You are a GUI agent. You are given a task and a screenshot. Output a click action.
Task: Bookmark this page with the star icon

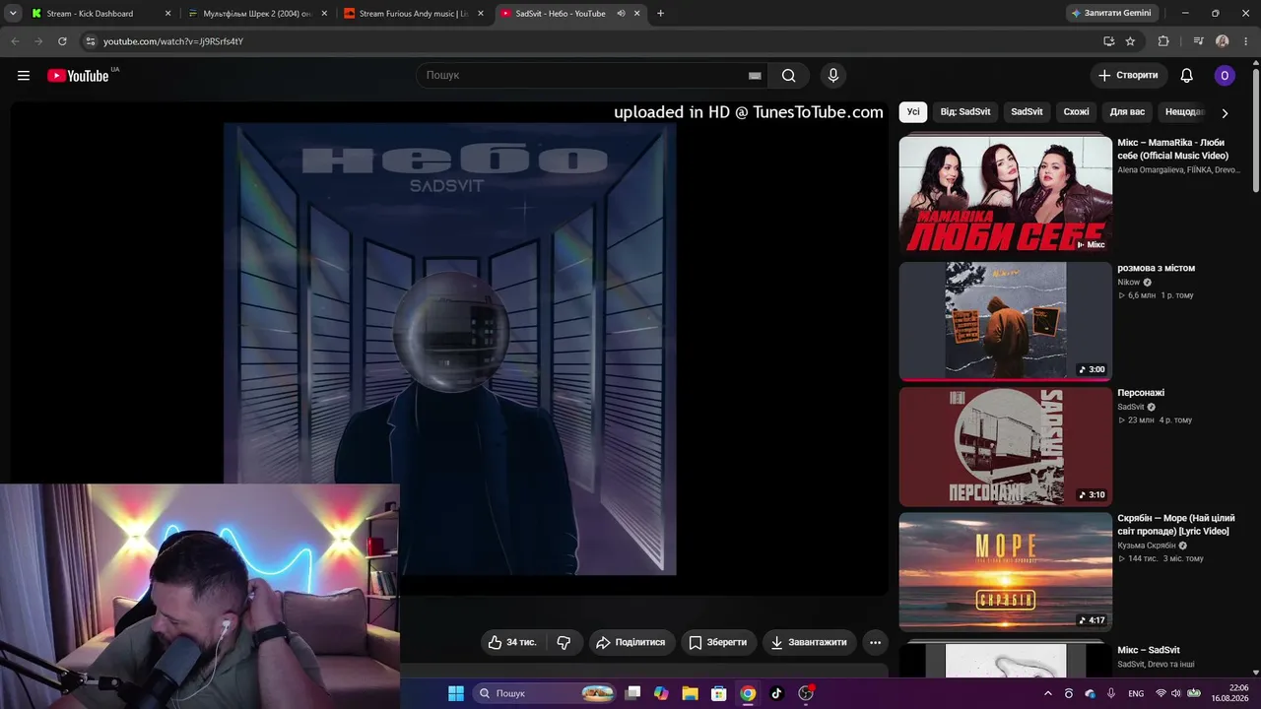pos(1130,41)
